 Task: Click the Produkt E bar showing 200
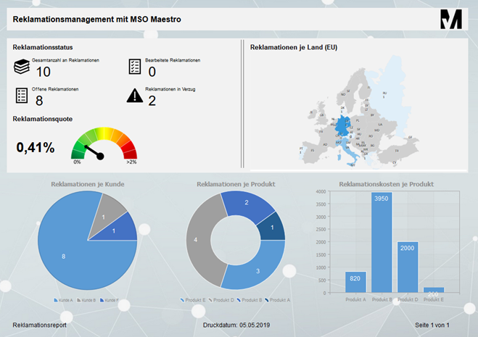click(434, 290)
